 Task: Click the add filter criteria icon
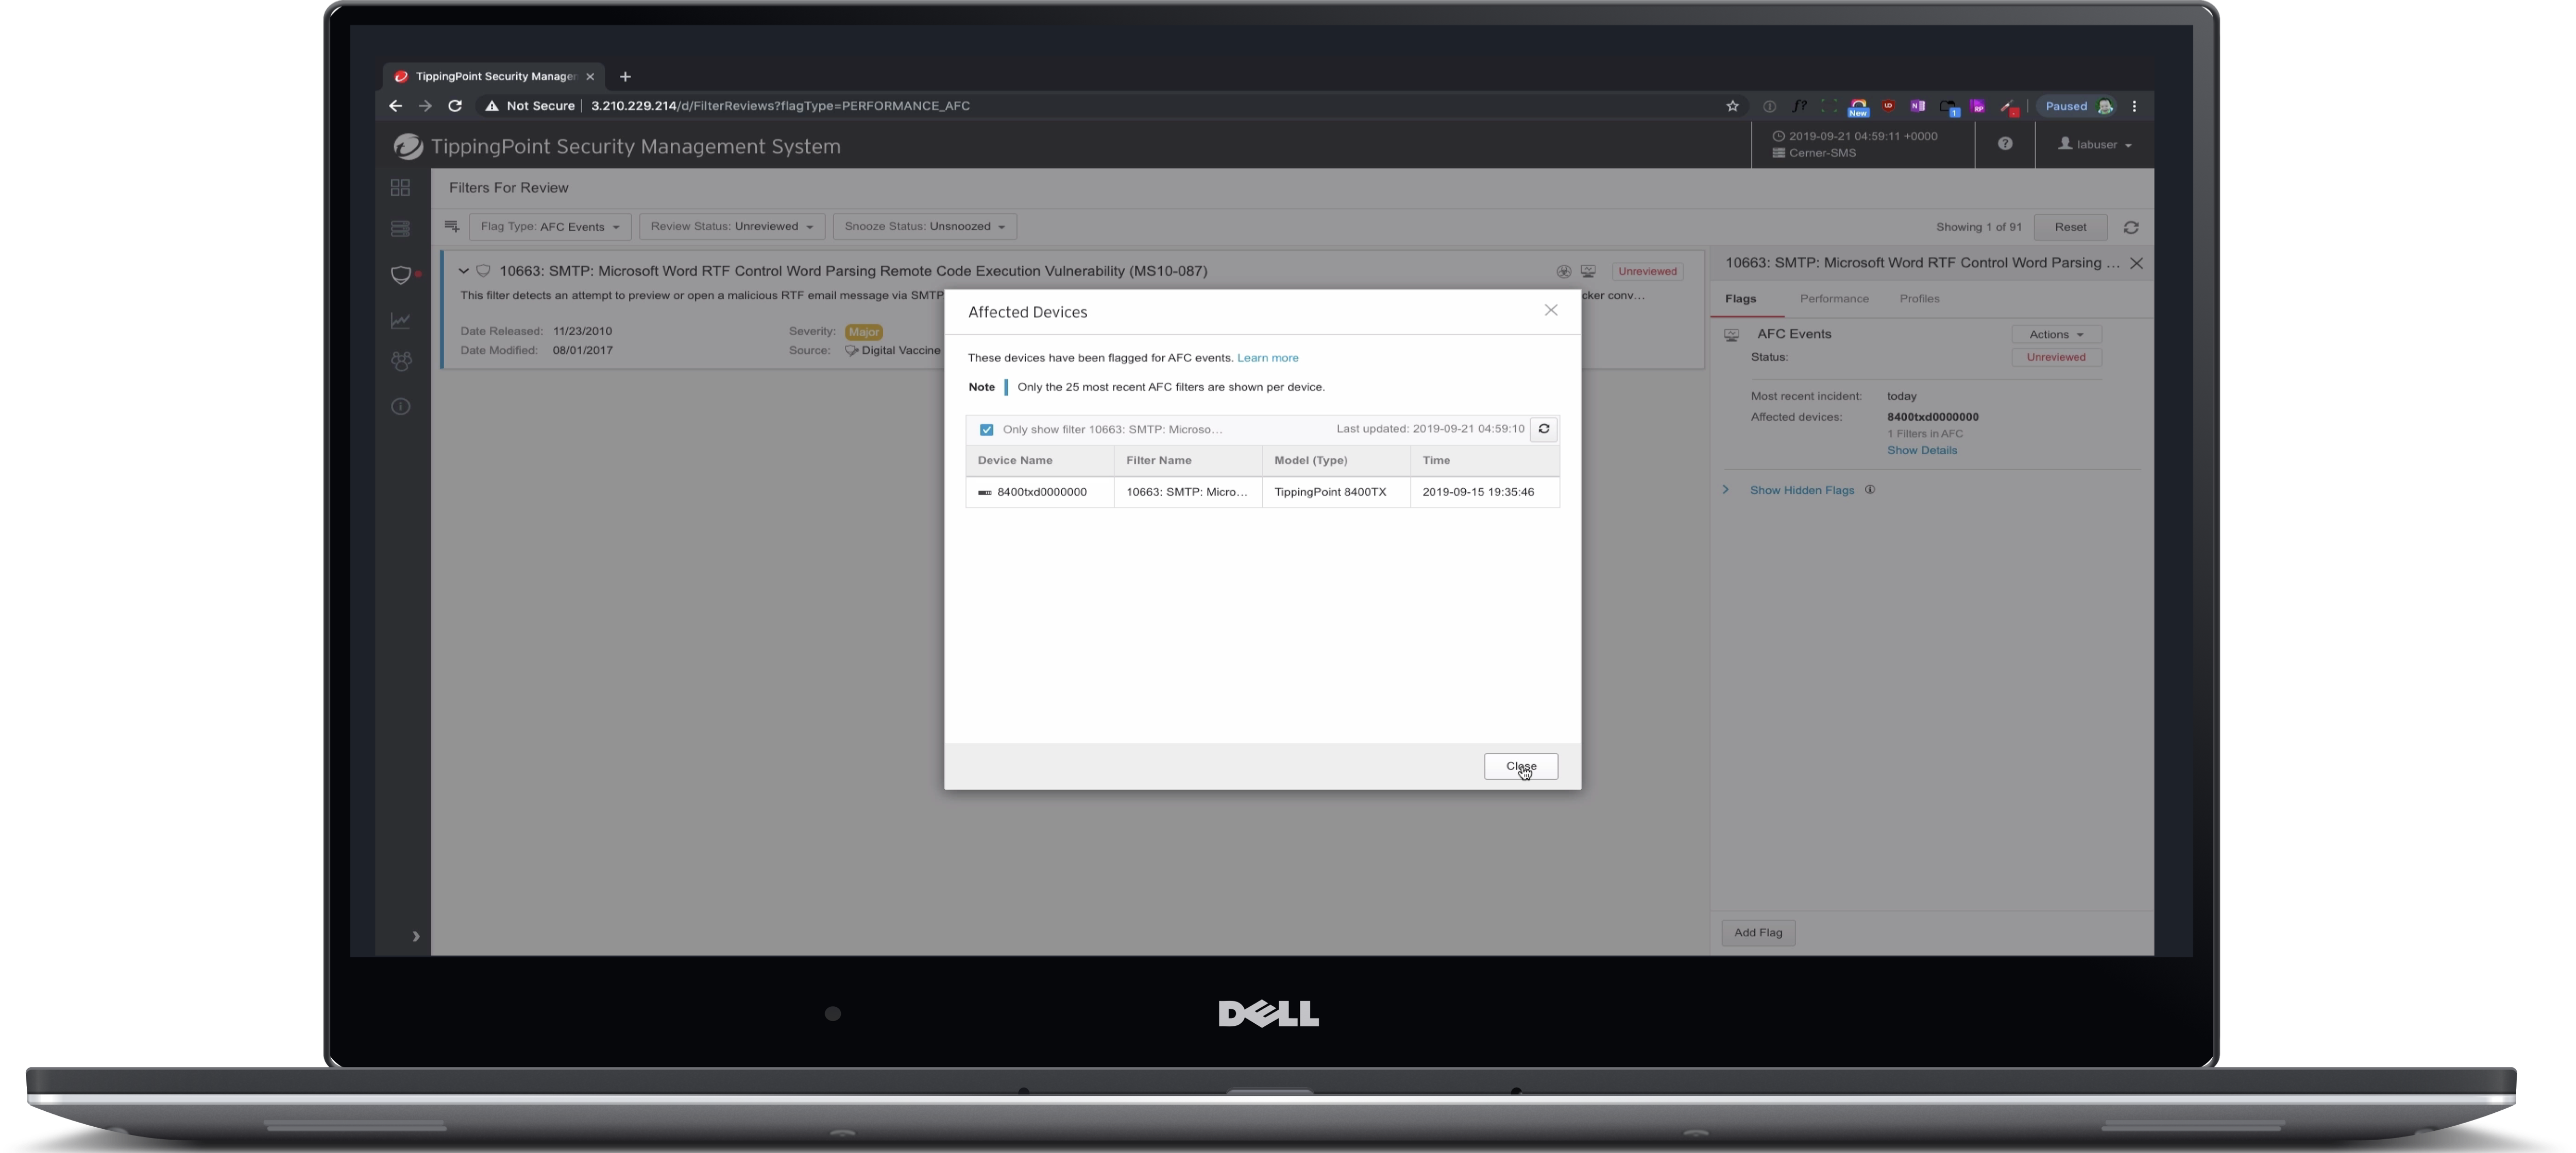[452, 227]
